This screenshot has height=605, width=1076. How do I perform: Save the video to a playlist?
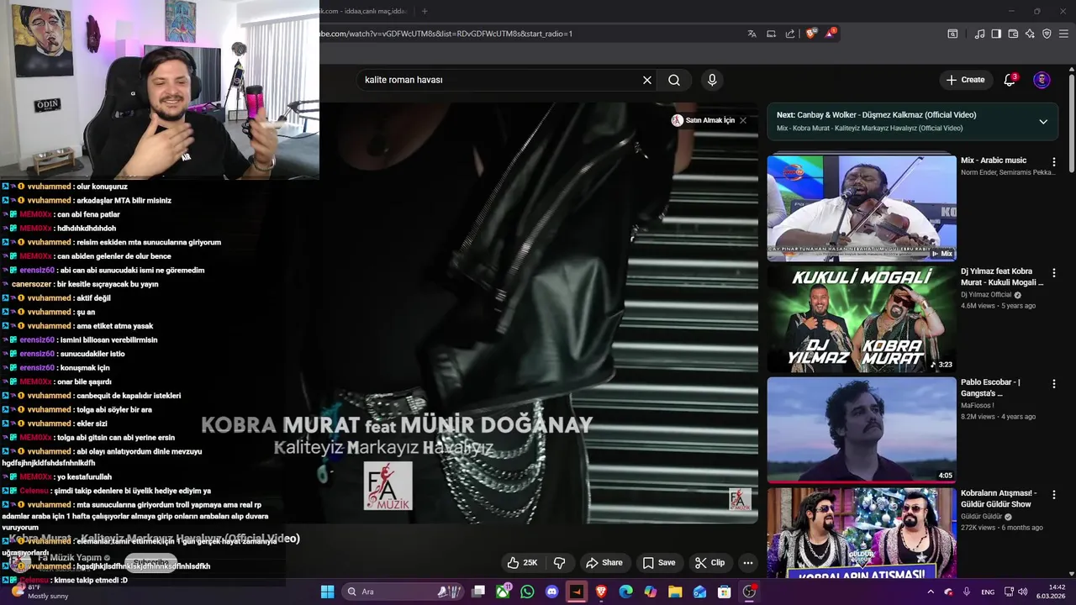(x=658, y=563)
